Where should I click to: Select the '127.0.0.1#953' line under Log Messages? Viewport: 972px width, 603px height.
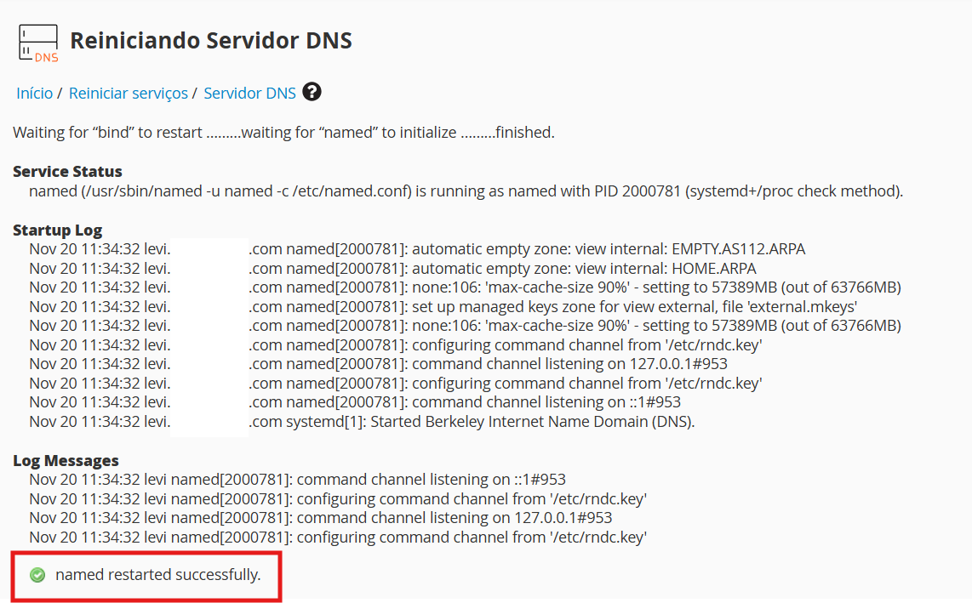tap(321, 517)
